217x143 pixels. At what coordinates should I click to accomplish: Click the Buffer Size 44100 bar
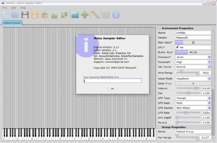pyautogui.click(x=193, y=52)
